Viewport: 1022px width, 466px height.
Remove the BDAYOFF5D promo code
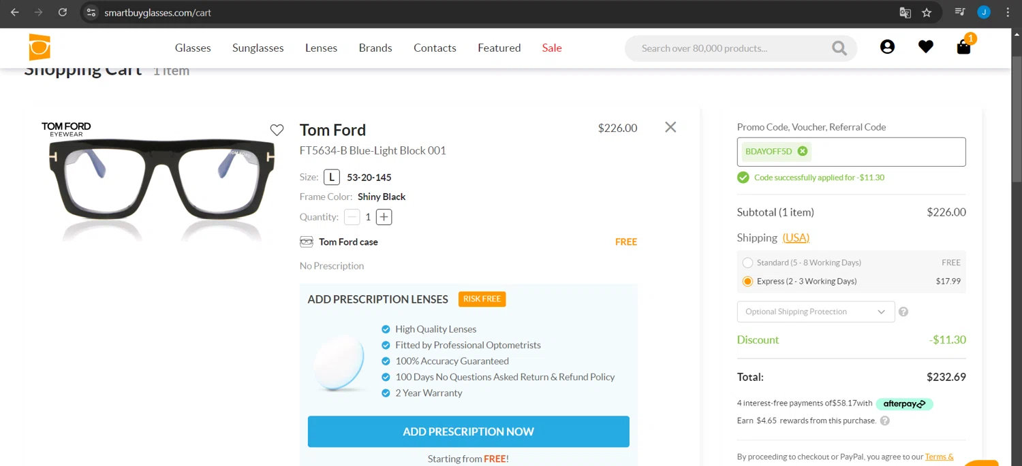coord(803,151)
